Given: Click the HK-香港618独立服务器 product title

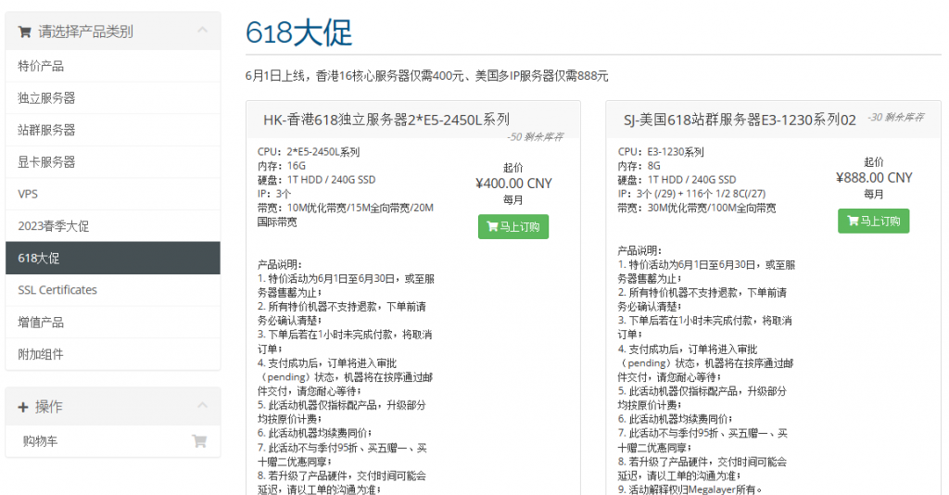Looking at the screenshot, I should (x=386, y=120).
